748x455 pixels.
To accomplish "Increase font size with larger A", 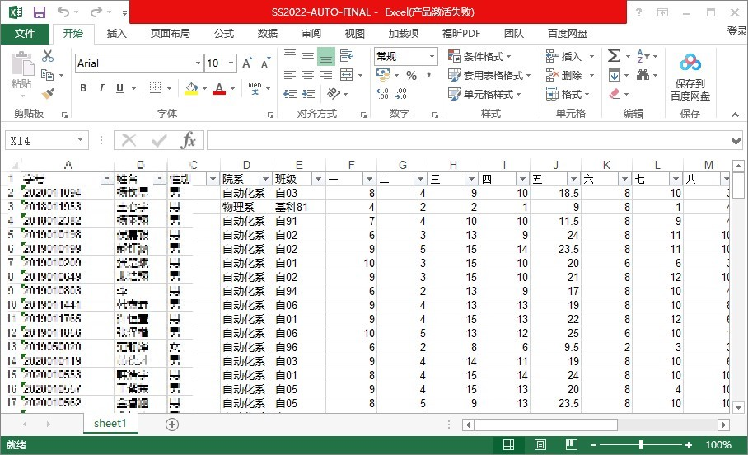I will pos(247,63).
